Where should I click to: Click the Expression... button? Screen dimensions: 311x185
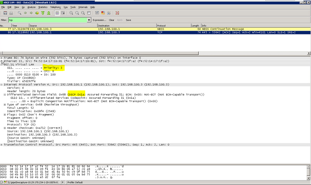point(99,20)
